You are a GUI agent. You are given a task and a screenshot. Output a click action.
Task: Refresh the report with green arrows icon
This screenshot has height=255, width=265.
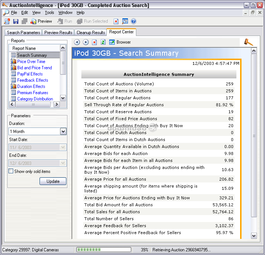103,42
